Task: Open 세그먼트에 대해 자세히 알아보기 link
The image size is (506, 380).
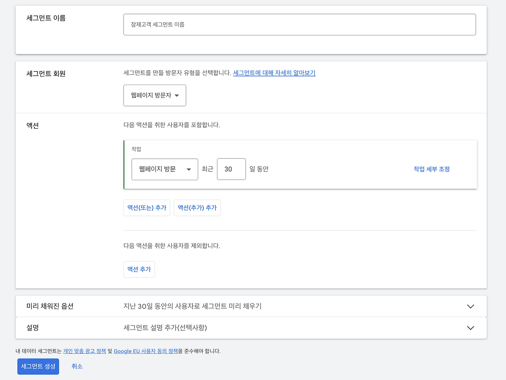Action: (274, 73)
